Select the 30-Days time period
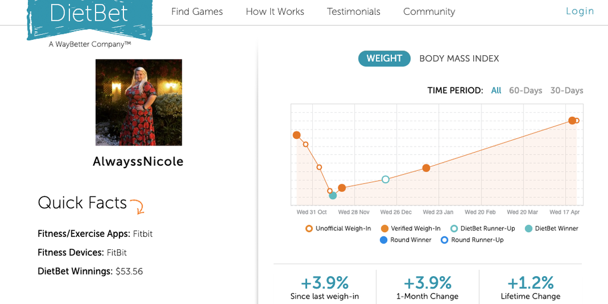 click(566, 91)
